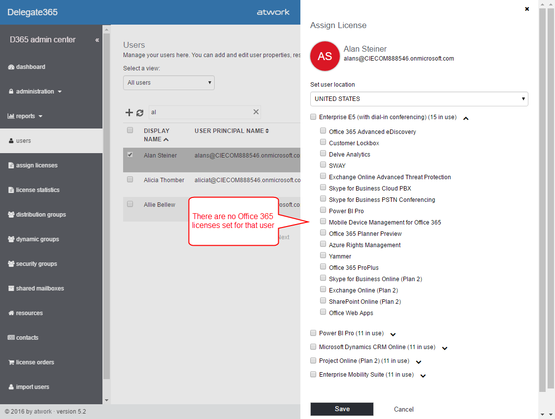Click the chart icon beside reports
555x419 pixels.
point(11,116)
